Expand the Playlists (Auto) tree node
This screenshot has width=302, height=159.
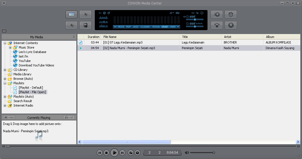[5, 97]
